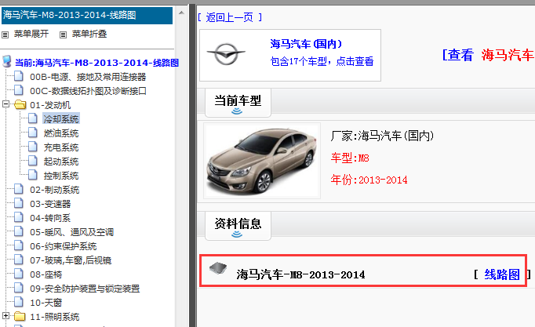This screenshot has width=535, height=327.
Task: Open 00C-数据线拓扑图及诊断接口 entry
Action: tap(88, 91)
